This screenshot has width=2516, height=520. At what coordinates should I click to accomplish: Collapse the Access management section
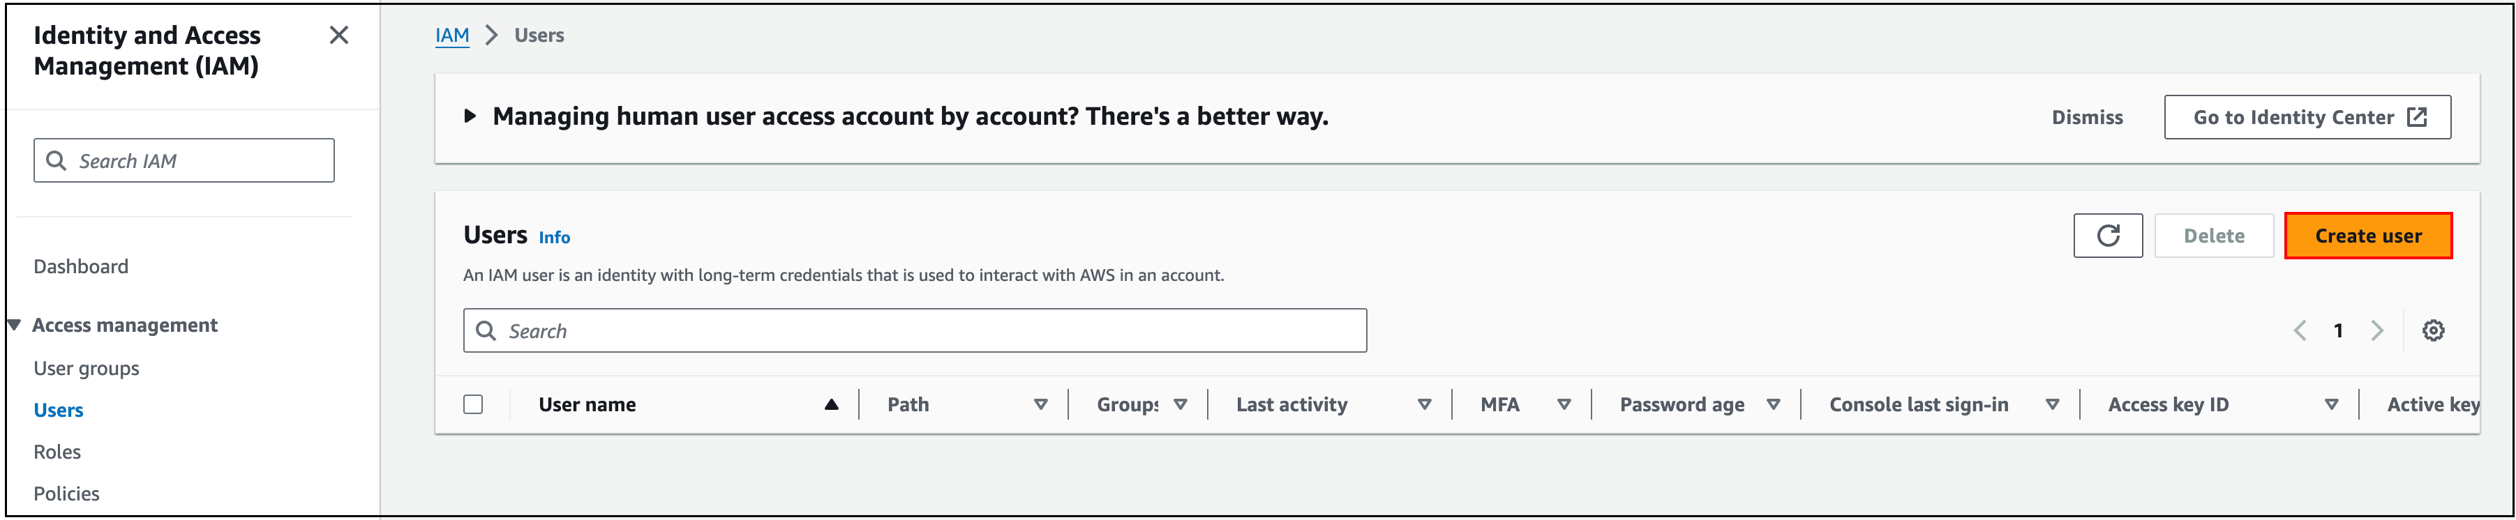click(15, 325)
